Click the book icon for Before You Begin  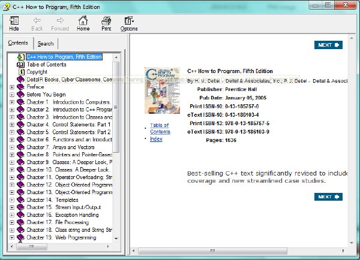pyautogui.click(x=20, y=95)
